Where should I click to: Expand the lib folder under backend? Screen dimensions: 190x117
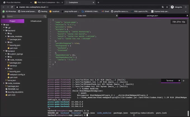6,33
